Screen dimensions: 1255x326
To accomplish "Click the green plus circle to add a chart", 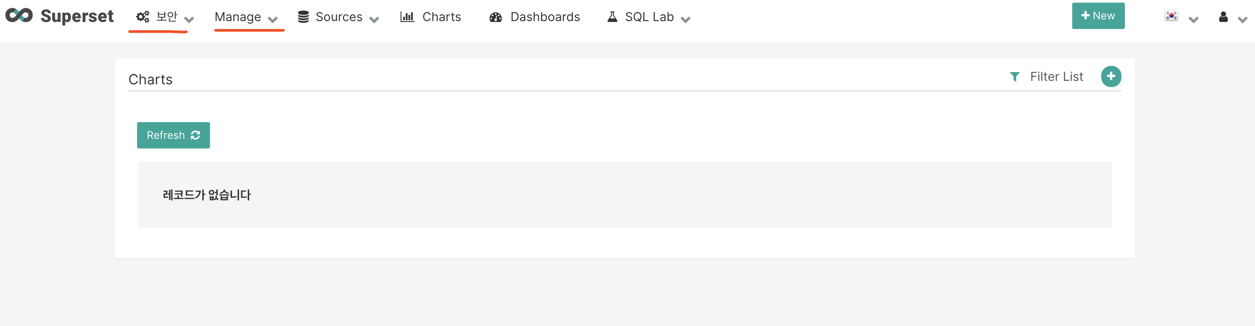I will click(x=1111, y=76).
